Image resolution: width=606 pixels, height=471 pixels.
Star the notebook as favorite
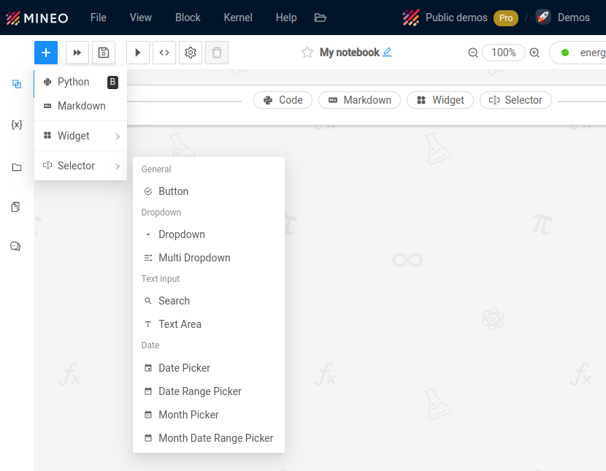[x=307, y=53]
